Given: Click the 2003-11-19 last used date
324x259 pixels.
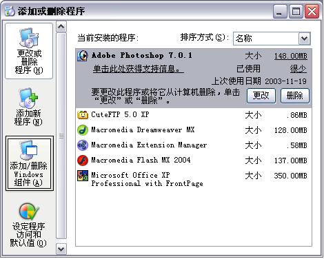Looking at the screenshot, I should click(x=285, y=81).
